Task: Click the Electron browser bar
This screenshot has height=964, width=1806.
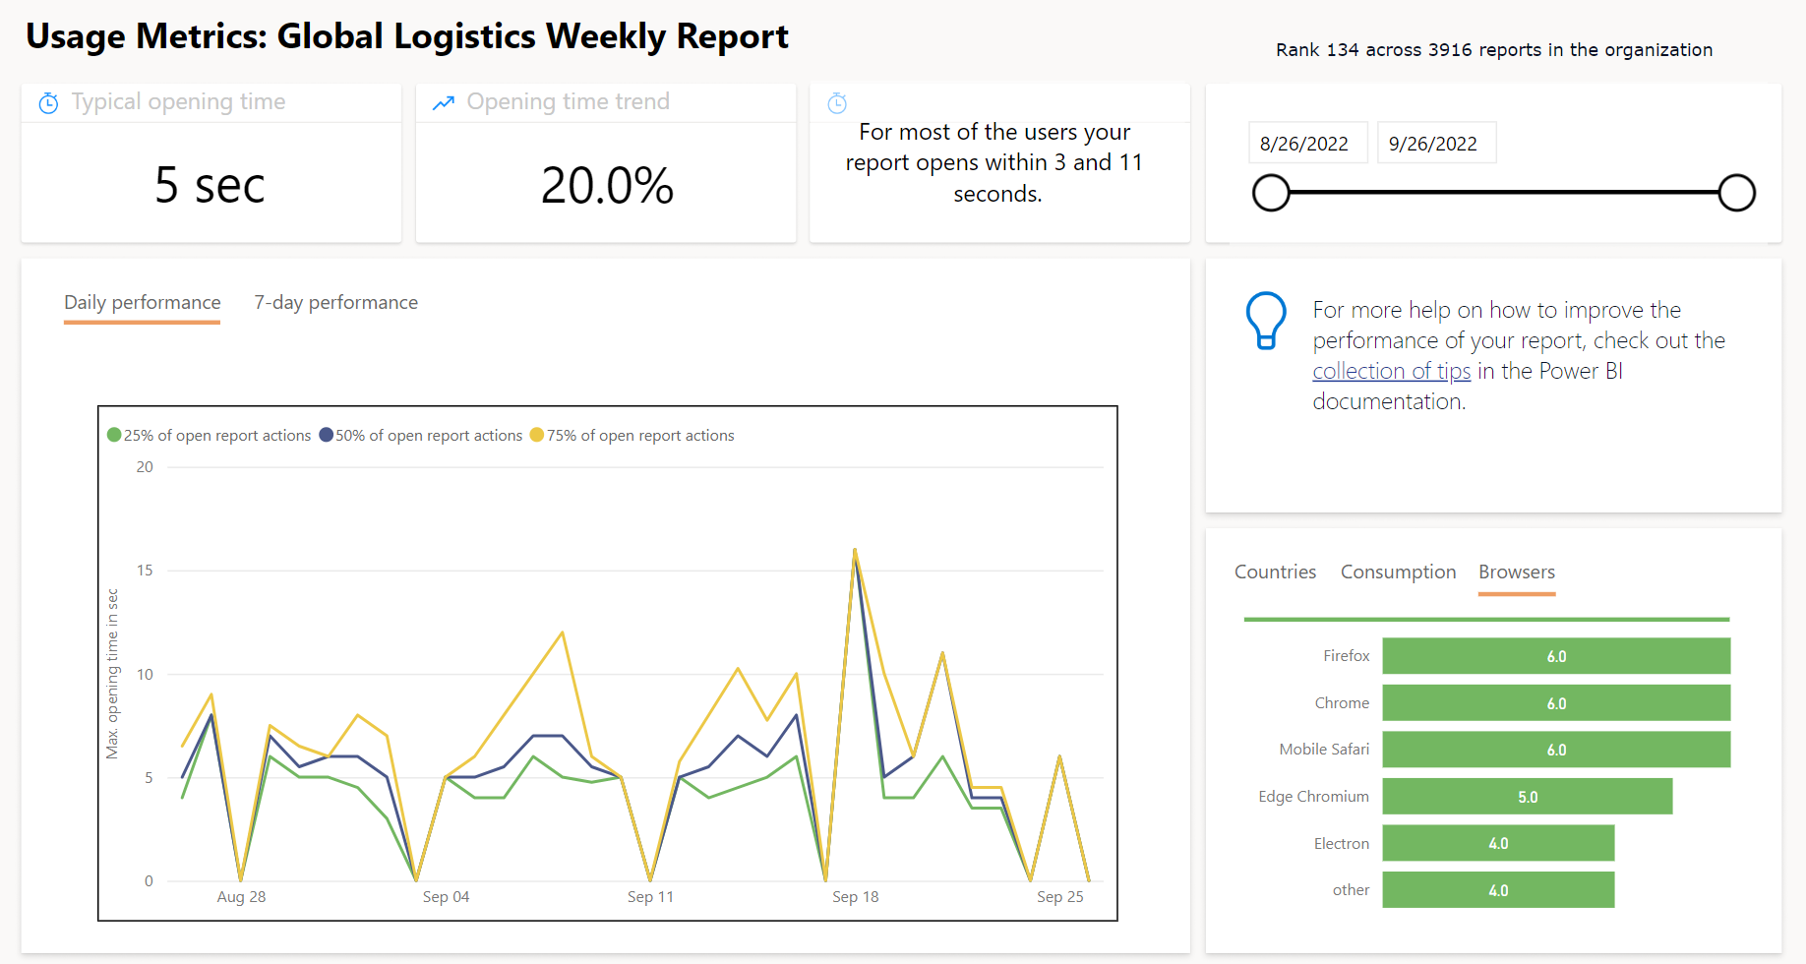Action: pyautogui.click(x=1498, y=843)
